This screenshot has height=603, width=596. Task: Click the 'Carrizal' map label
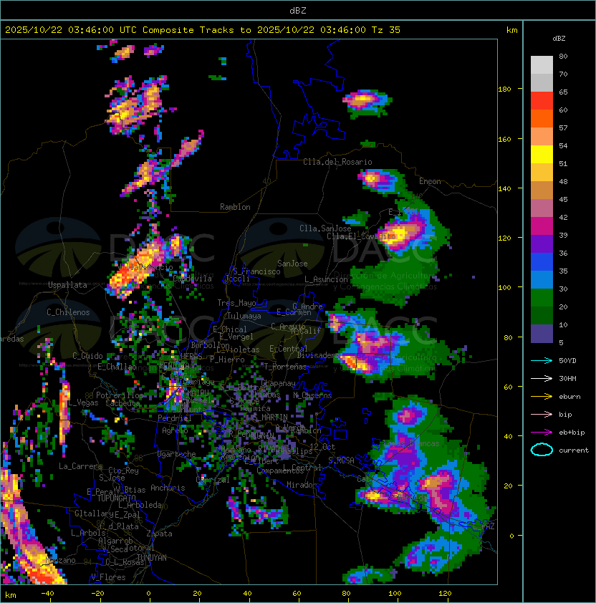point(213,480)
